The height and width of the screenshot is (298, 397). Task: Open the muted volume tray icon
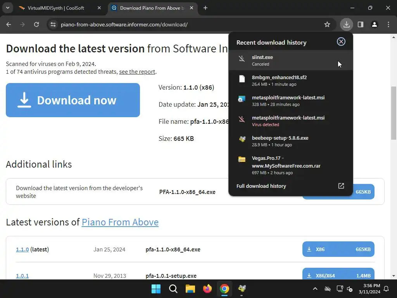[350, 289]
